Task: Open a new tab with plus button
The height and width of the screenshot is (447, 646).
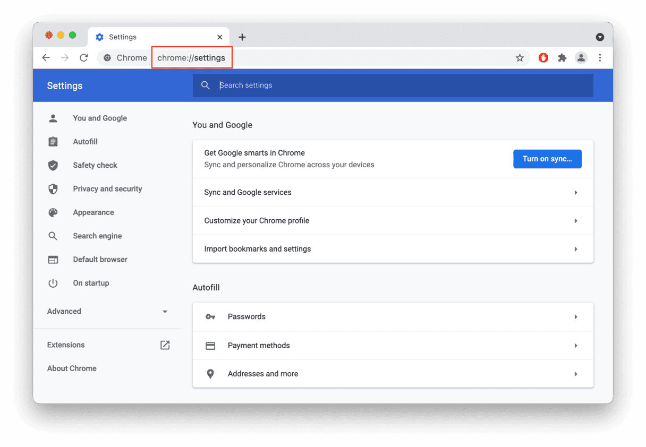Action: click(x=242, y=37)
